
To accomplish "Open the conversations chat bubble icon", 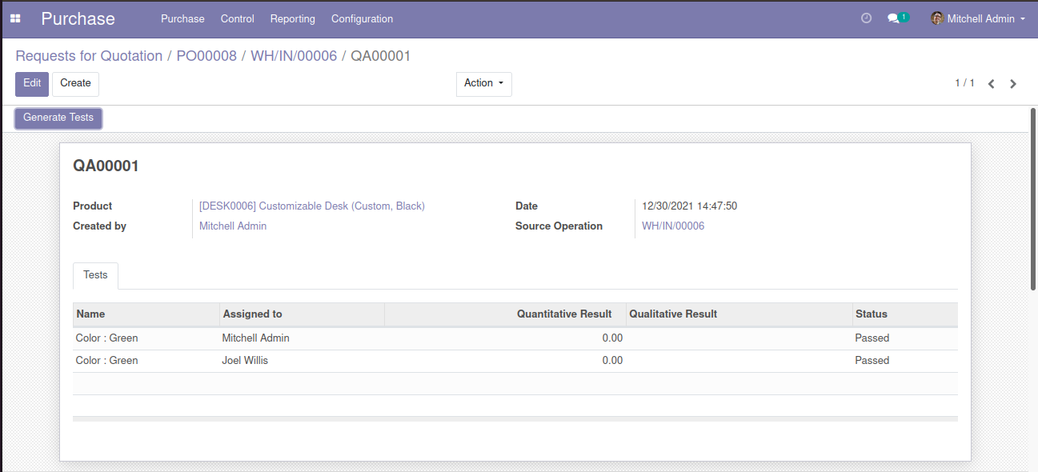I will (x=894, y=18).
